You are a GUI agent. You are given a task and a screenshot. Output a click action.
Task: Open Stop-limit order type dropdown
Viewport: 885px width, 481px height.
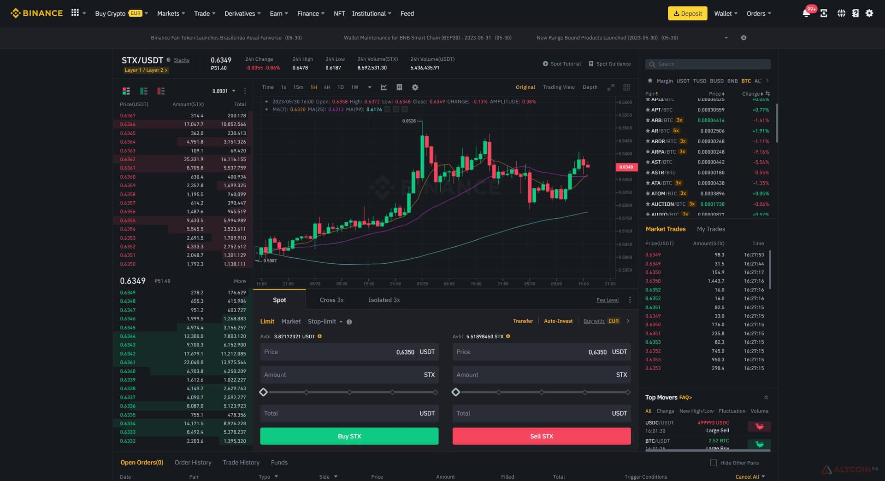coord(325,321)
